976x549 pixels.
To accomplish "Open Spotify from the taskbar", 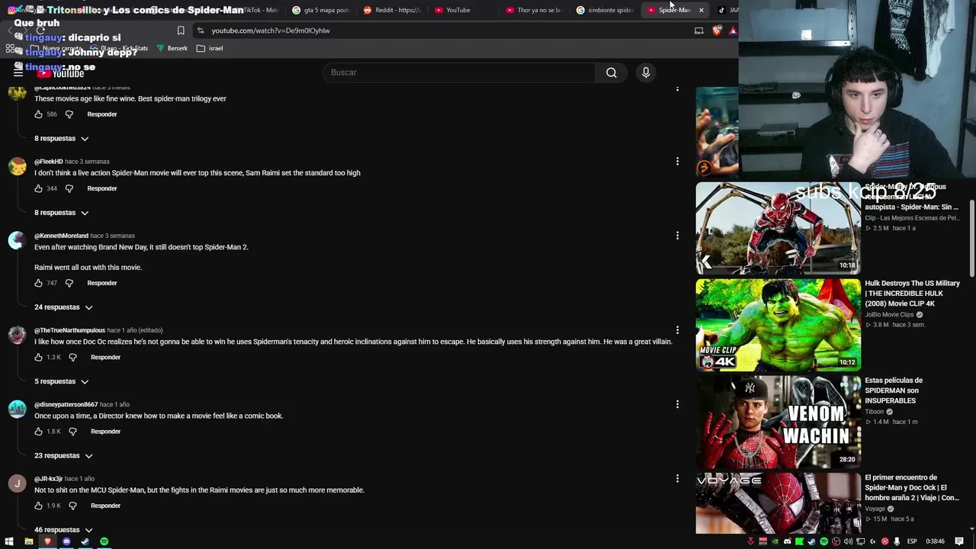I will click(104, 541).
